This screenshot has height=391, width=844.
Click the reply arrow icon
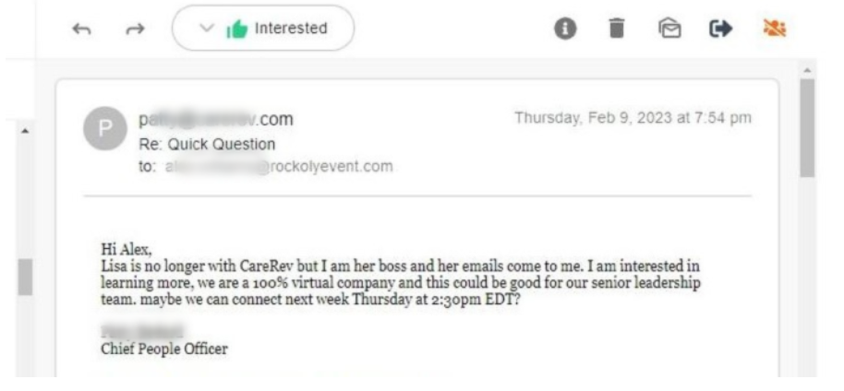82,30
